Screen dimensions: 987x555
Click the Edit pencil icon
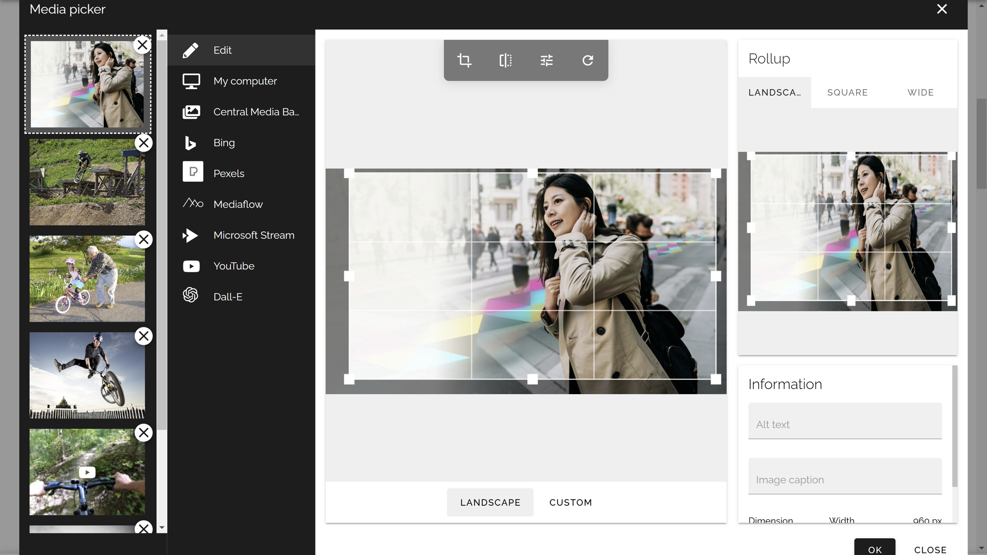click(x=191, y=50)
